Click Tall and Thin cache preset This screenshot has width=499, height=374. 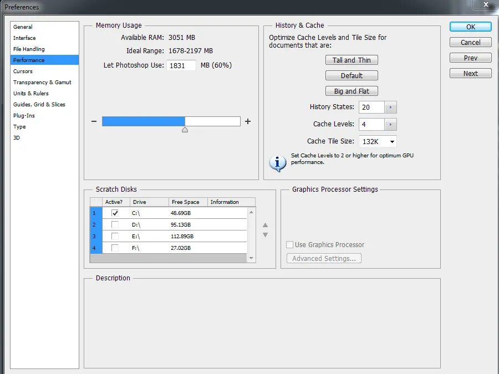352,60
